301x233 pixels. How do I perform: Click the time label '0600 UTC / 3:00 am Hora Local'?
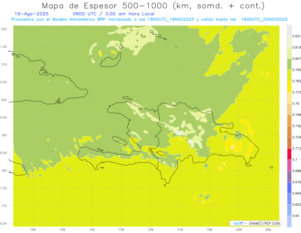pos(114,14)
